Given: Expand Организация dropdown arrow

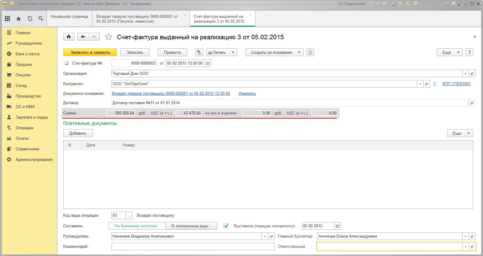Looking at the screenshot, I should point(465,74).
